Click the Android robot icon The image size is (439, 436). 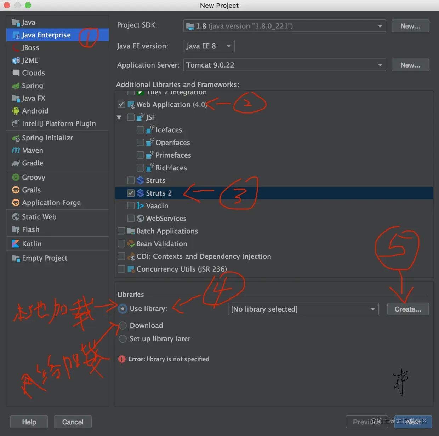coord(16,111)
